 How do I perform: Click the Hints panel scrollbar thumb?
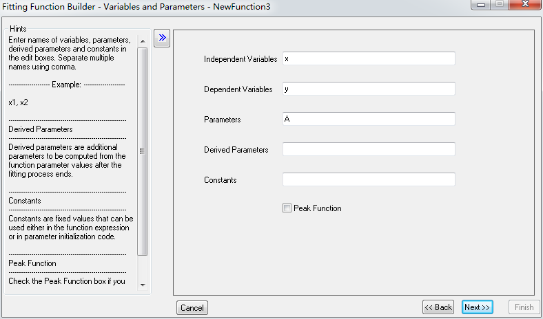coord(143,151)
